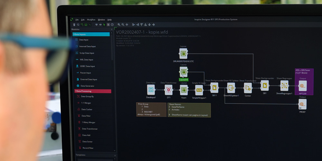Click the Modules panel scrollbar
Image resolution: width=322 pixels, height=161 pixels.
(112, 47)
